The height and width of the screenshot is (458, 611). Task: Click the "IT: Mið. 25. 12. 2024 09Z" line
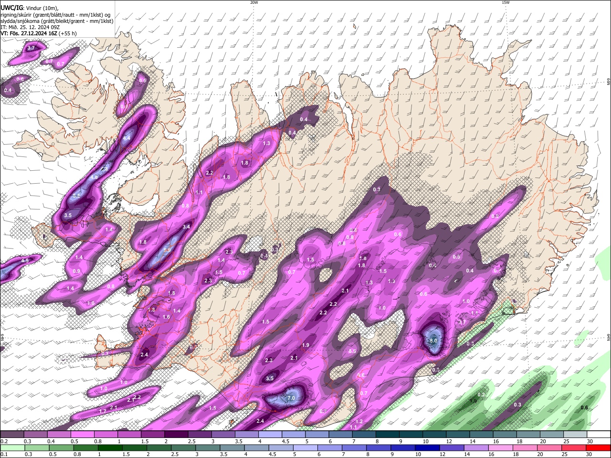pos(30,27)
